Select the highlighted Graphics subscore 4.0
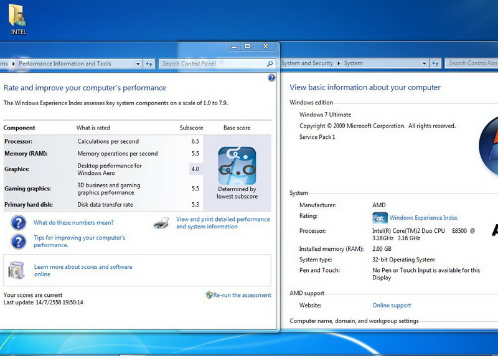 click(x=195, y=169)
